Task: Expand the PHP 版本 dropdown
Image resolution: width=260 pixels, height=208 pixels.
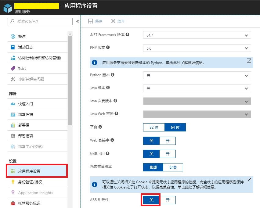Action: click(197, 48)
